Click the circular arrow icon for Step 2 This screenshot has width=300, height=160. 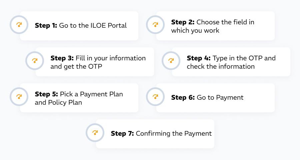(155, 25)
